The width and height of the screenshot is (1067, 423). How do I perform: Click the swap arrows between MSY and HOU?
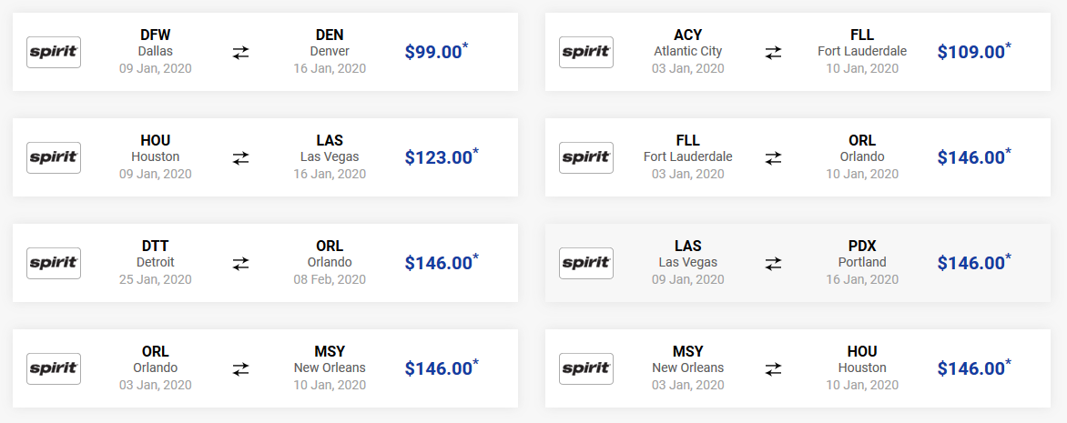(773, 368)
